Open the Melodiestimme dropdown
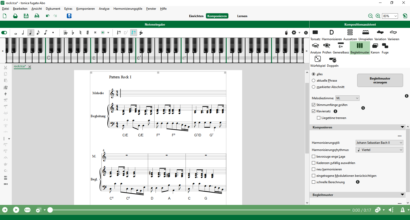 coord(347,98)
